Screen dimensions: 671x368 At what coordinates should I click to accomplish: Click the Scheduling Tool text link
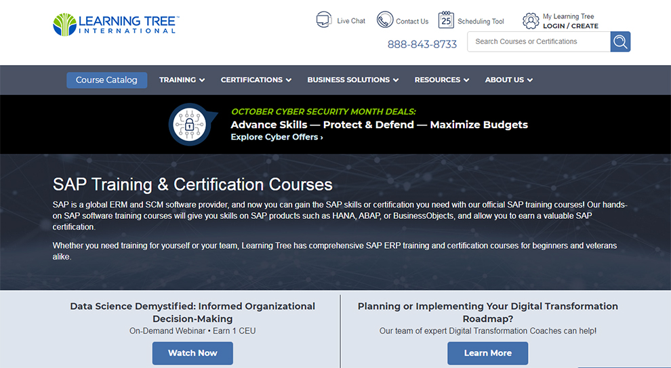(x=481, y=22)
